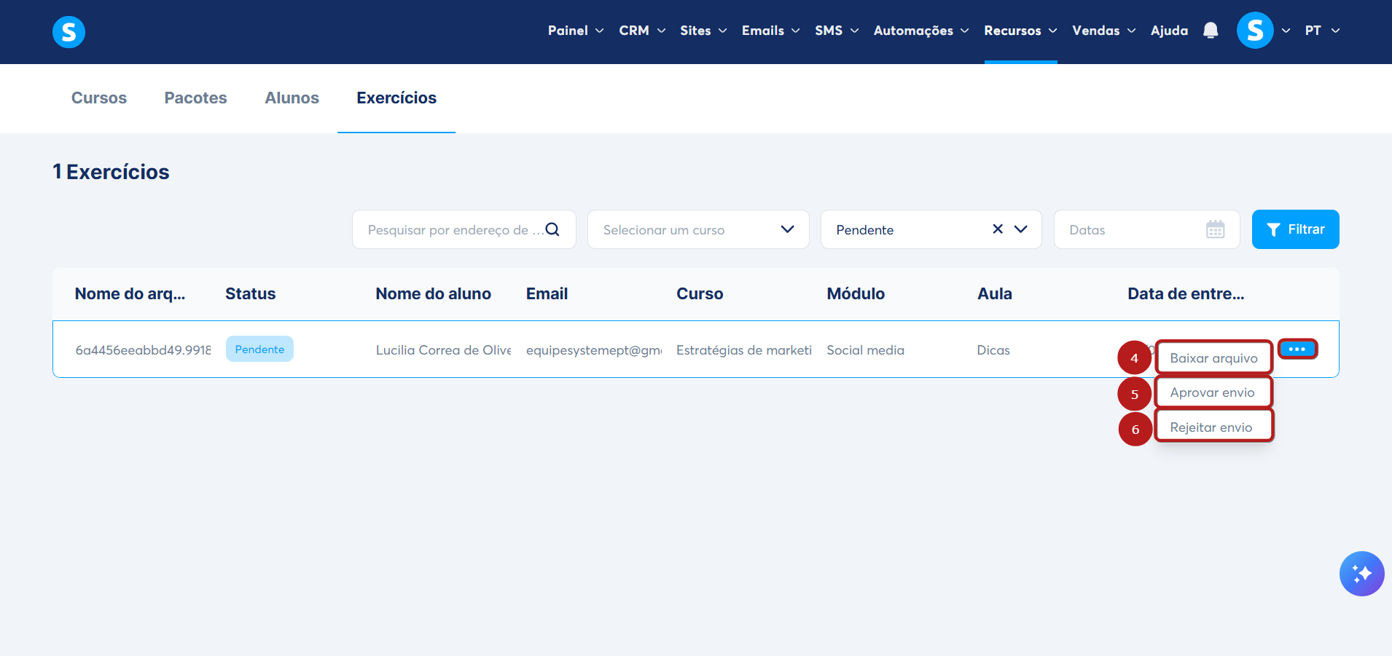Click the Systeme logo in the top-left
Image resolution: width=1392 pixels, height=656 pixels.
tap(69, 31)
